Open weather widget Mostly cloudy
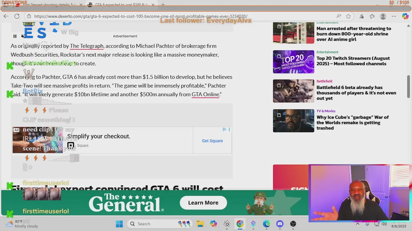The width and height of the screenshot is (412, 231). 22,224
